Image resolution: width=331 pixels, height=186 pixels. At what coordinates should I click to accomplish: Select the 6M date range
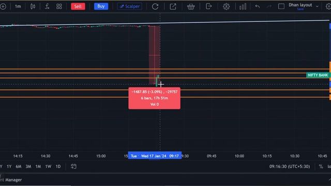point(19,166)
